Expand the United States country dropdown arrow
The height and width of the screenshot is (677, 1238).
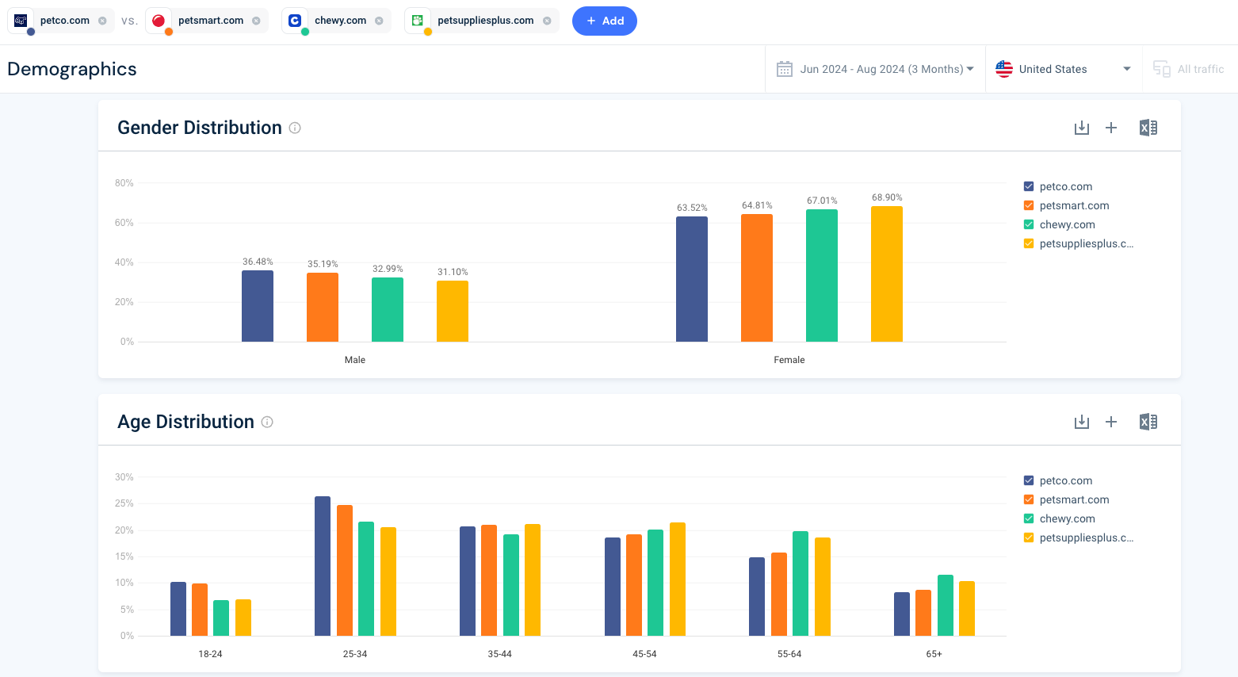[x=1126, y=69]
